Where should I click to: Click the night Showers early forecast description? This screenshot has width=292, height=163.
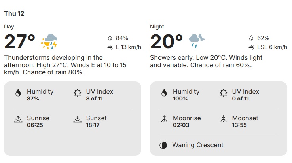(x=206, y=61)
